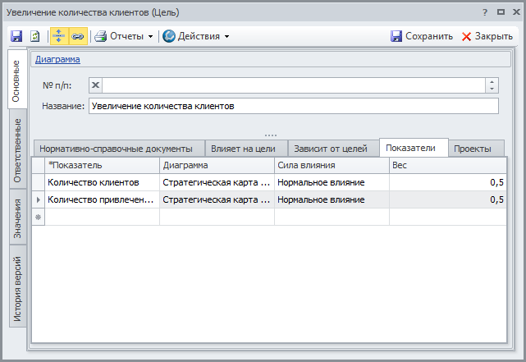Switch to Нормативно-справочные документы tab
Image resolution: width=526 pixels, height=362 pixels.
(x=116, y=149)
